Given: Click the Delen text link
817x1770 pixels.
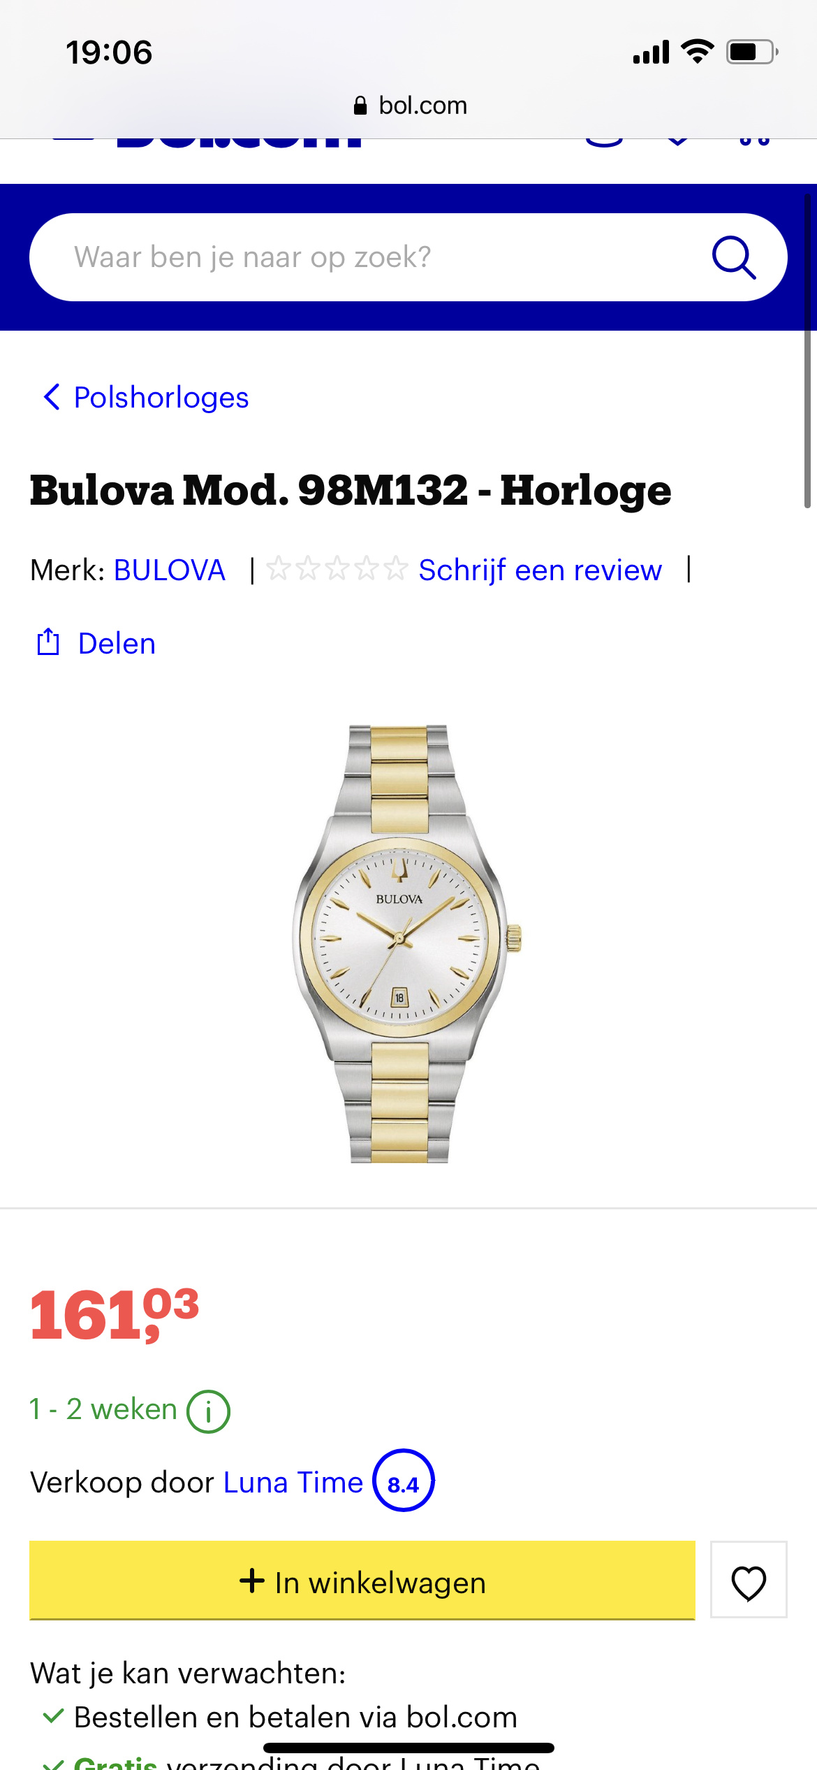Looking at the screenshot, I should (117, 643).
